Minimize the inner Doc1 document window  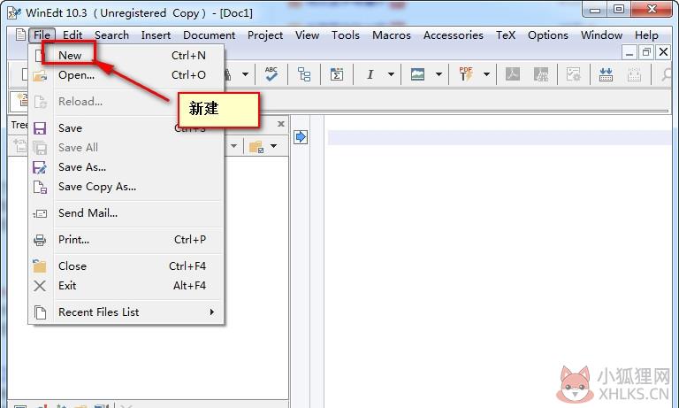click(x=629, y=52)
